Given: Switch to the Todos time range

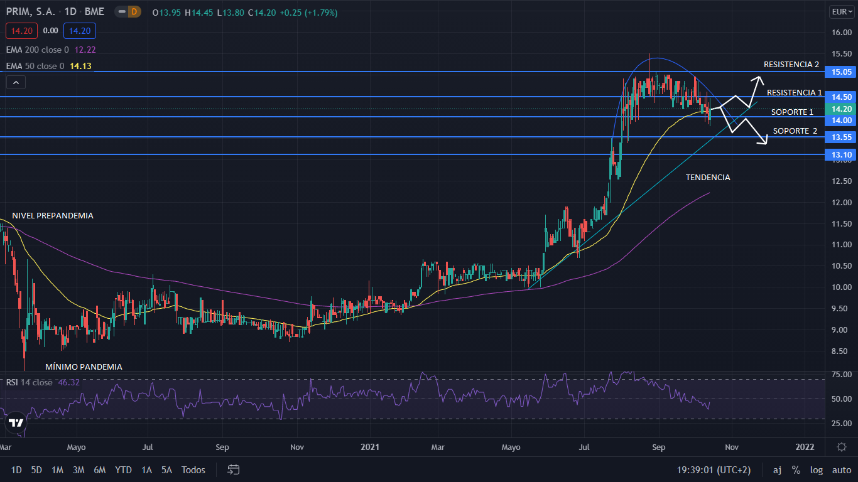Looking at the screenshot, I should [193, 469].
